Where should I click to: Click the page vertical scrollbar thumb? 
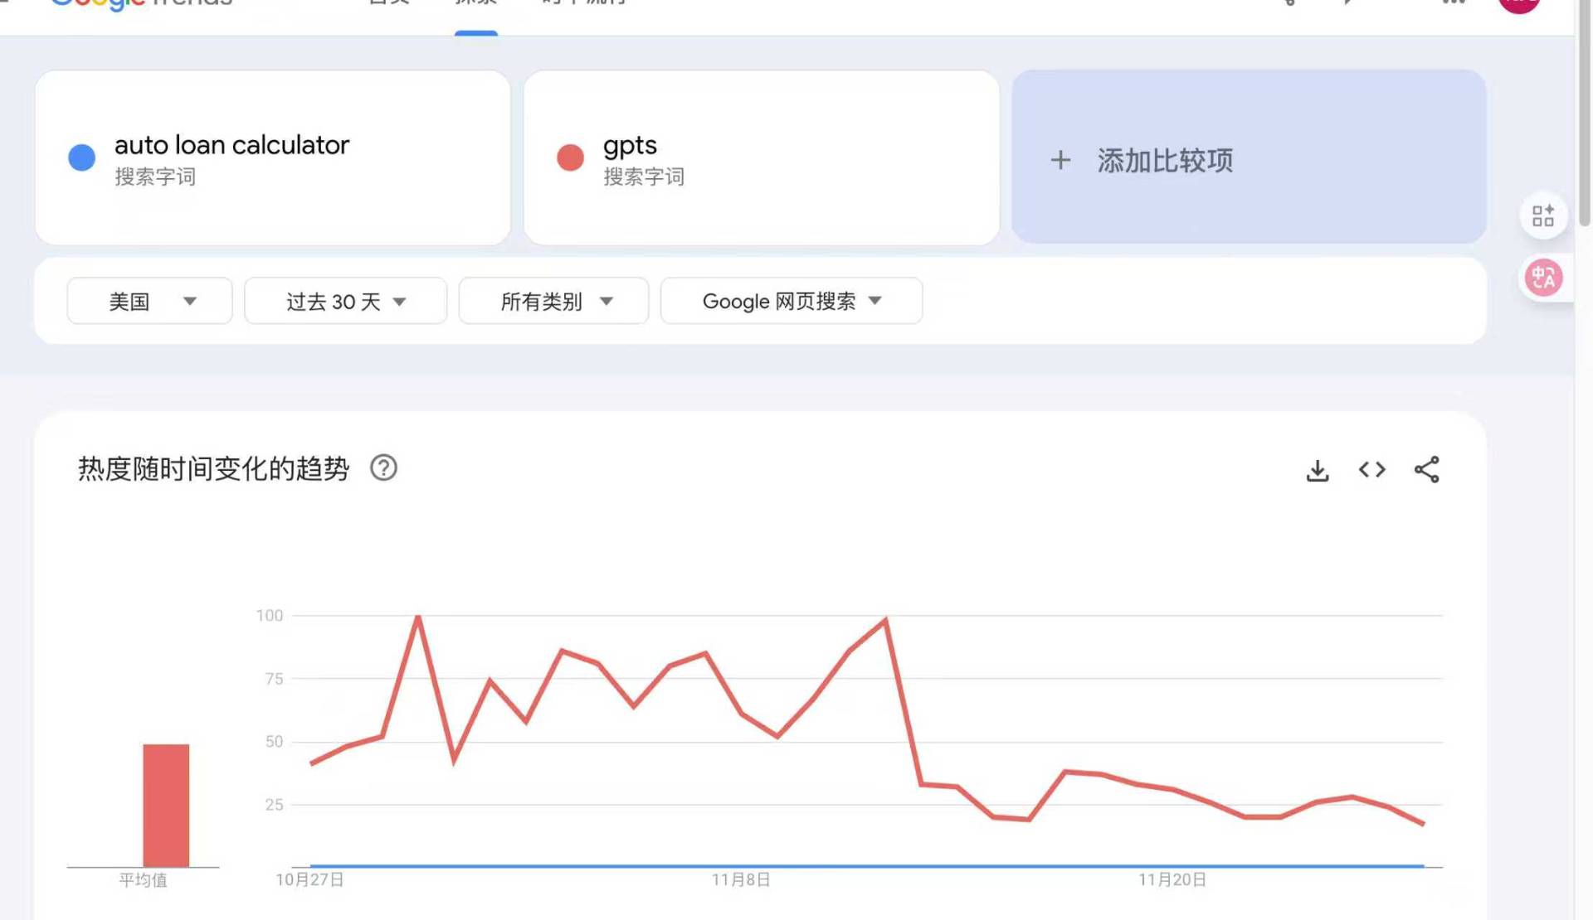coord(1584,113)
